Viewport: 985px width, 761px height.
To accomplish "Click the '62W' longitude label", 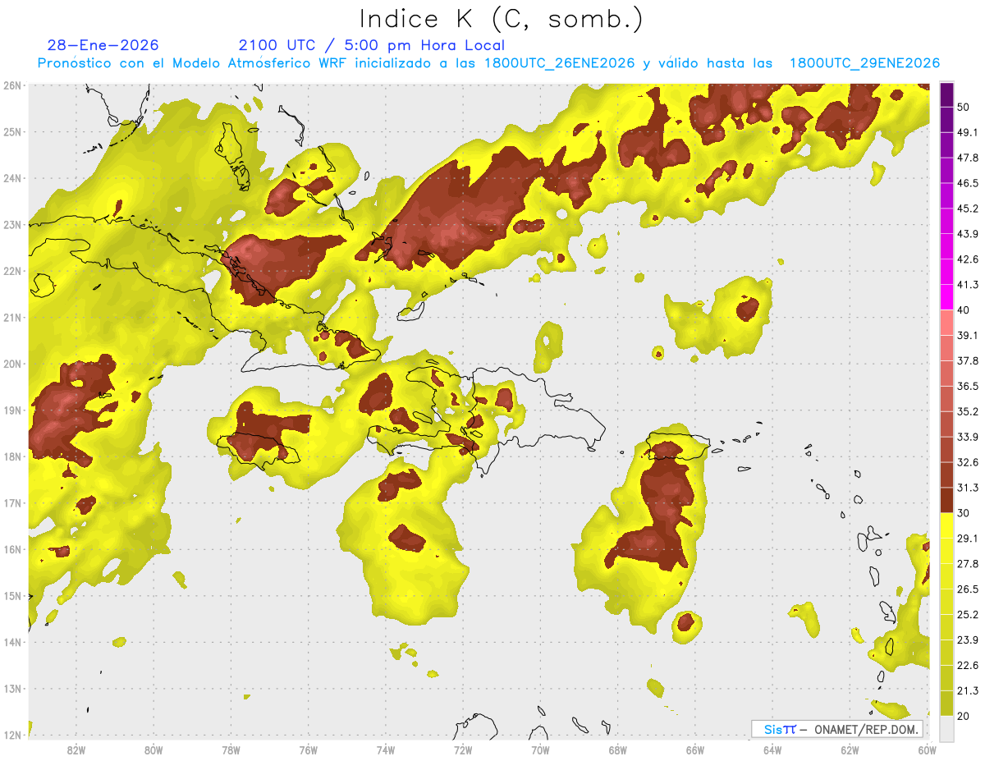I will click(x=850, y=750).
